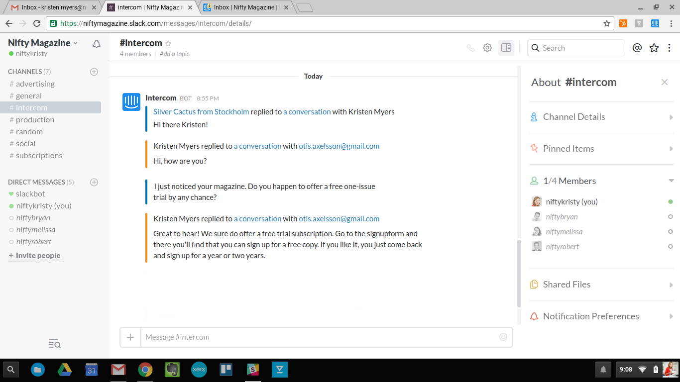Expand Pinned Items section
Screen dimensions: 680x382
pos(601,149)
